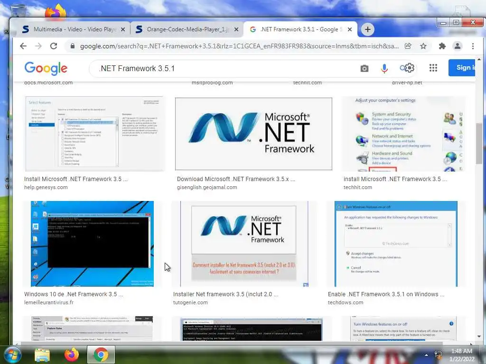Open the Windows 10 command prompt image
486x364 pixels.
[92, 244]
